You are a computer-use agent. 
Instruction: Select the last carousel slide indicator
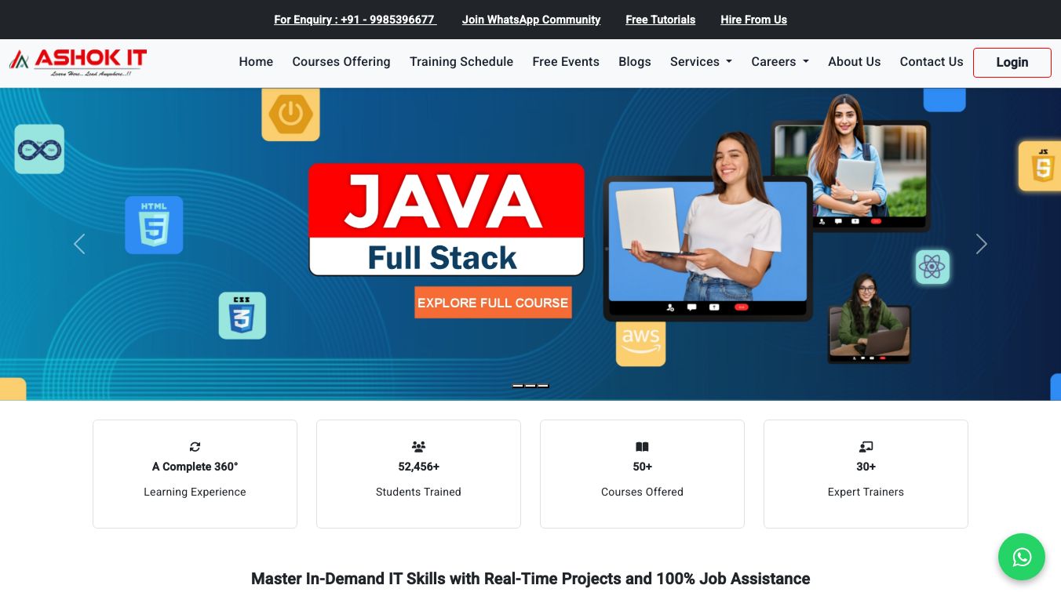543,386
